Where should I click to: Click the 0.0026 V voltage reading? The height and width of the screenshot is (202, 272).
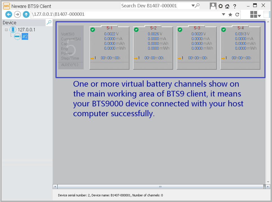155,34
